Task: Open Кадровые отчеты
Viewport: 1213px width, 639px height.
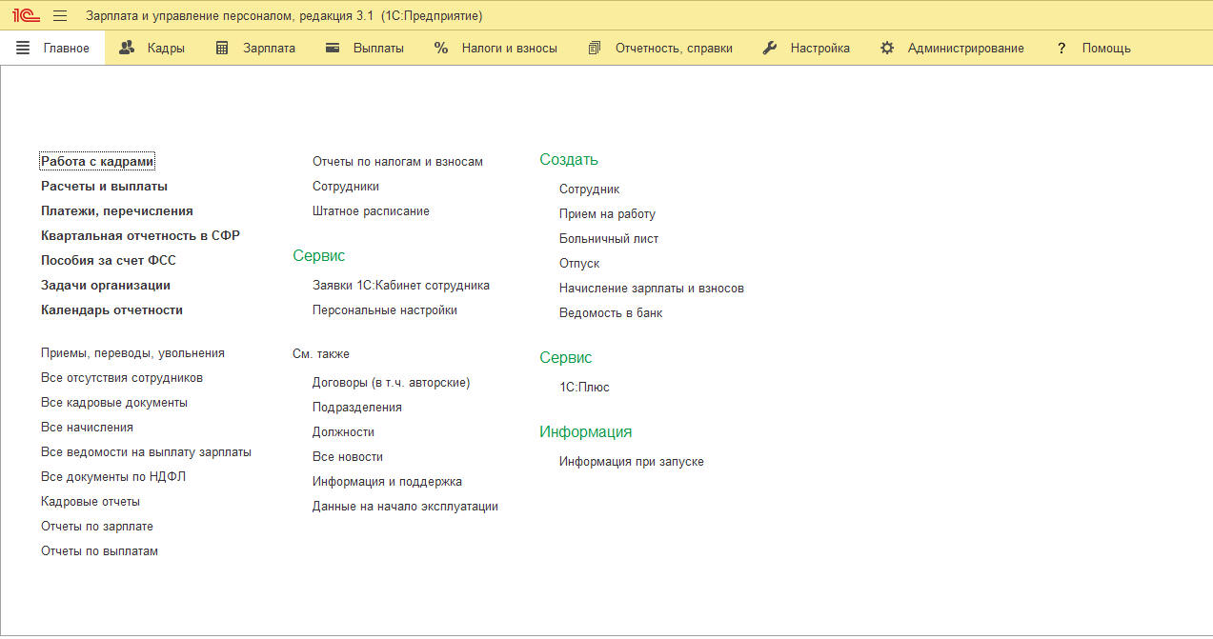Action: pos(91,502)
